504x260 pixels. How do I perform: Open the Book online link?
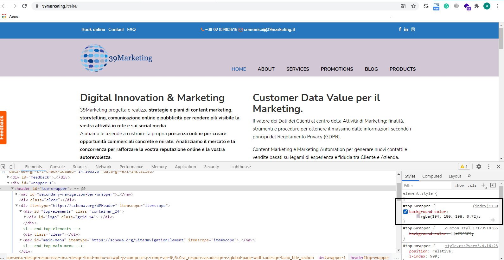[x=93, y=29]
